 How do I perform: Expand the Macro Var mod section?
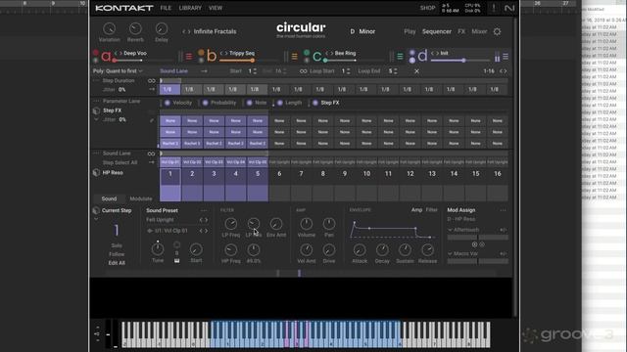450,254
